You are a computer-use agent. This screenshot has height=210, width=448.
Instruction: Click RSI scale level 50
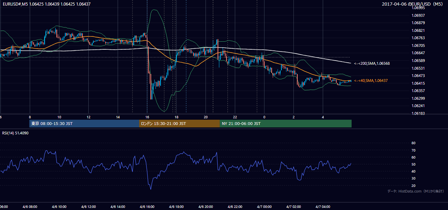[413, 164]
